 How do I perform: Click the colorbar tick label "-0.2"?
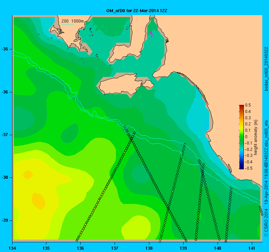[248, 149]
